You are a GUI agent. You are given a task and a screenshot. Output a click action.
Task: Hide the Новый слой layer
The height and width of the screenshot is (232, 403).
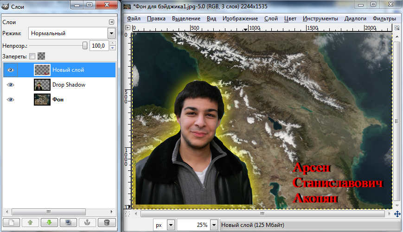pos(11,70)
